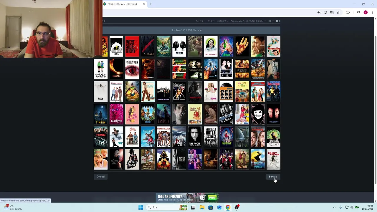Open the 2012 film poster
The image size is (377, 212).
pos(179,137)
